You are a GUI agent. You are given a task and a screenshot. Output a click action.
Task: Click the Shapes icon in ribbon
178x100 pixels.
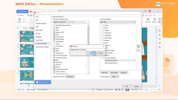click(x=155, y=19)
